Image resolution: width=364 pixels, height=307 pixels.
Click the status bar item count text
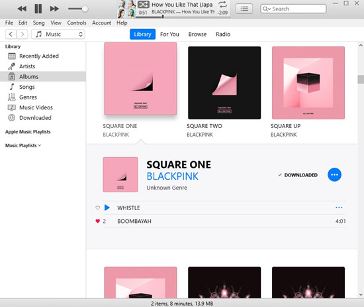click(x=182, y=304)
